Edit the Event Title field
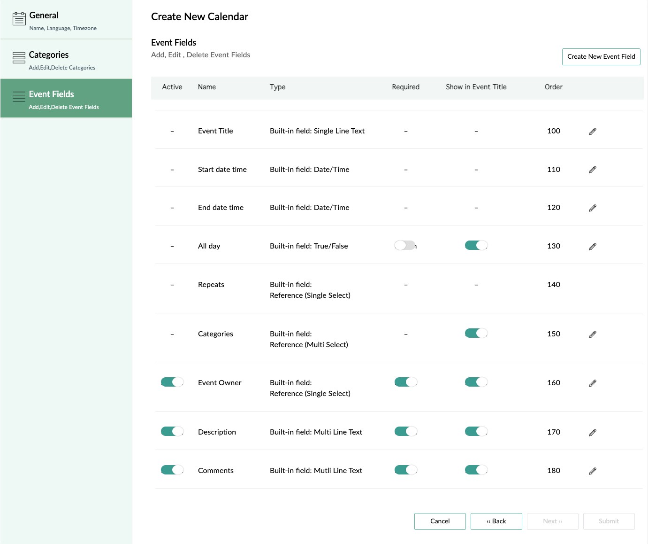The width and height of the screenshot is (648, 544). pyautogui.click(x=592, y=131)
